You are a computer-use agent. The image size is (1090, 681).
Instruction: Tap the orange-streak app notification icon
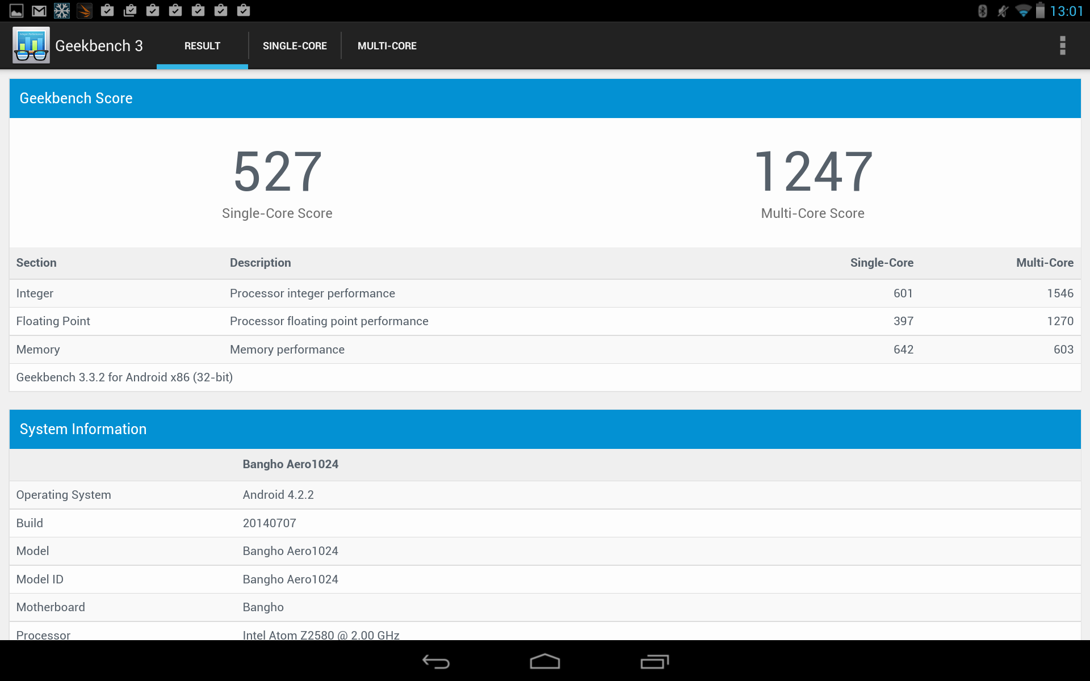click(85, 11)
